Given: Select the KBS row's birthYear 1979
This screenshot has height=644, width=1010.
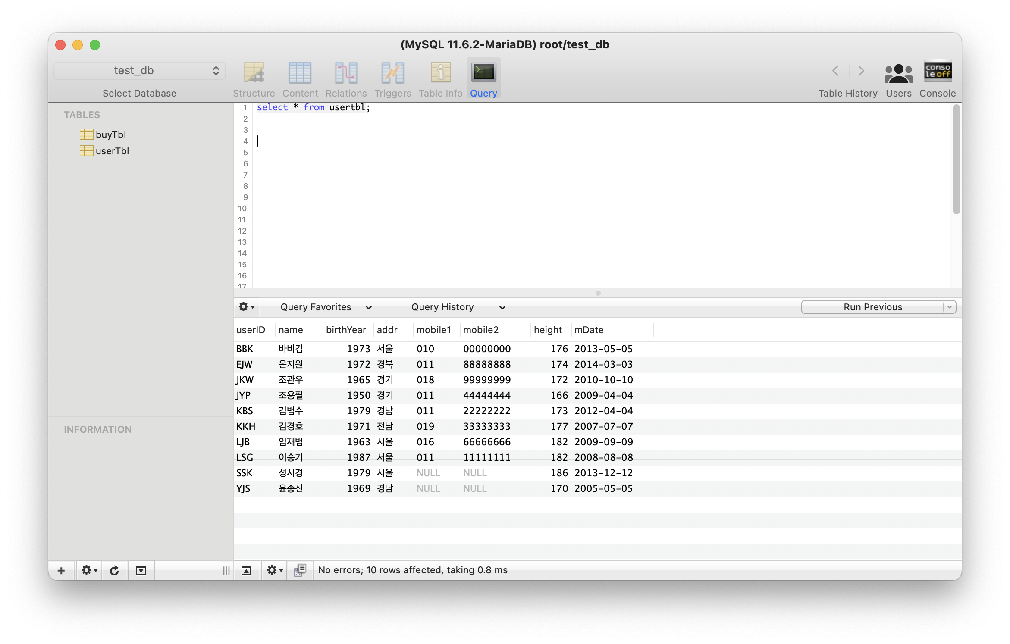Looking at the screenshot, I should tap(359, 411).
